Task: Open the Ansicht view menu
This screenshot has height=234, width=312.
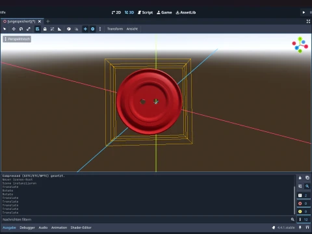Action: pos(132,29)
